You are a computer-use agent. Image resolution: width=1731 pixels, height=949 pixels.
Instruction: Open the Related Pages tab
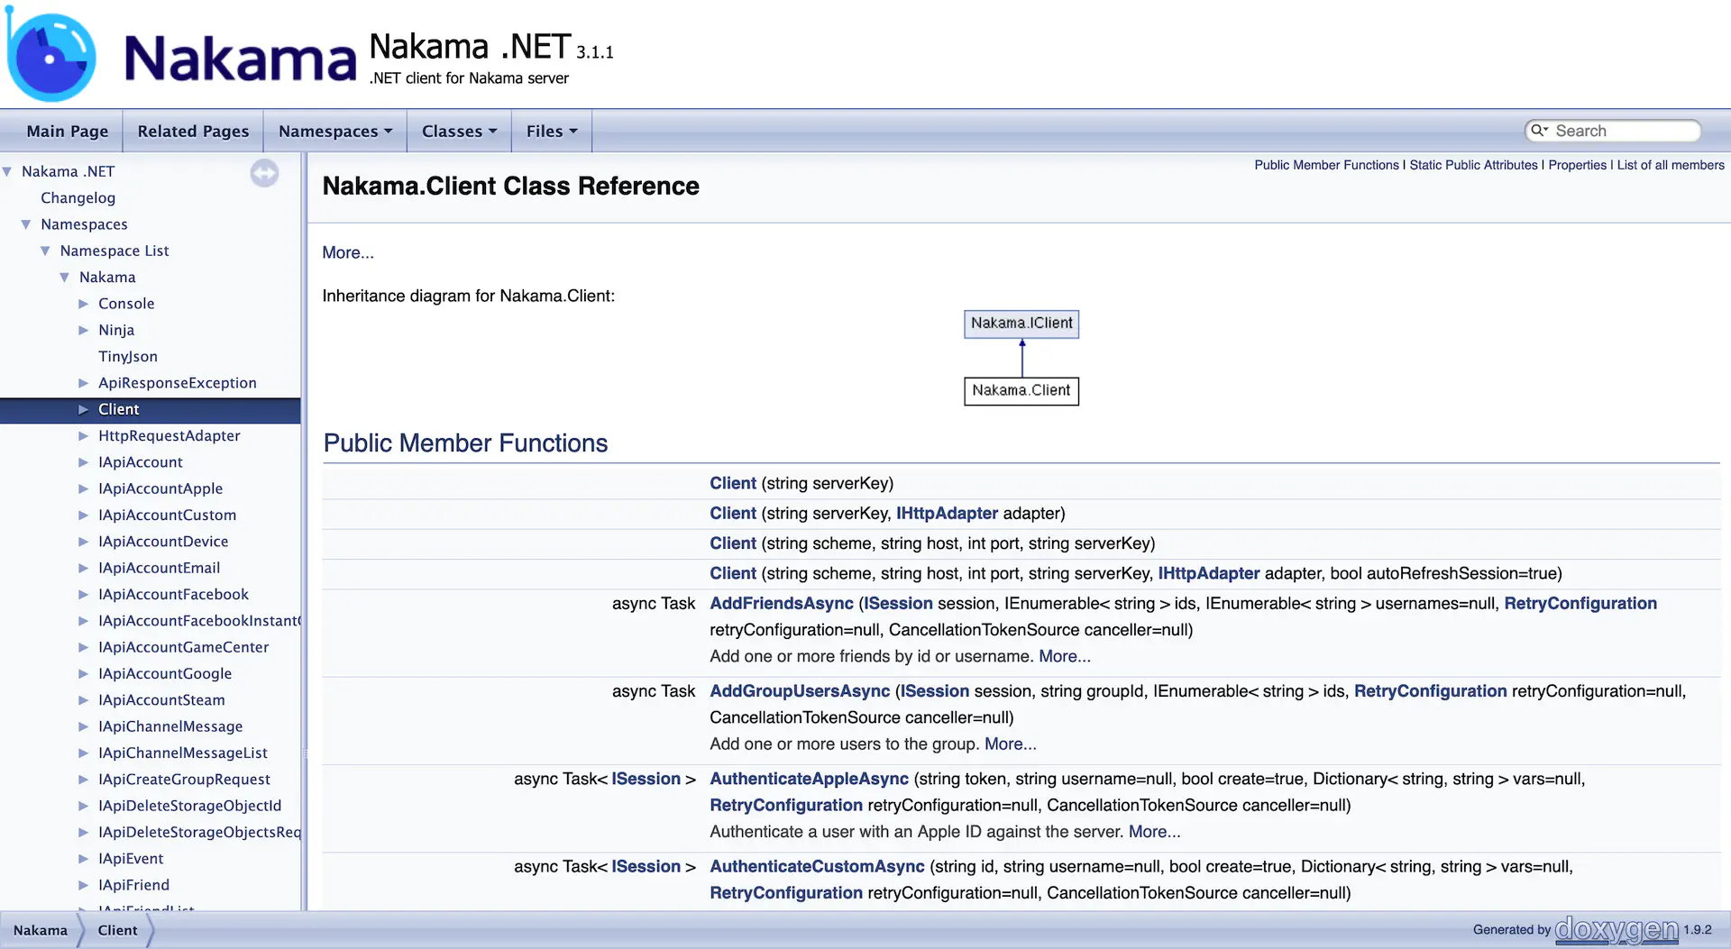(x=193, y=131)
